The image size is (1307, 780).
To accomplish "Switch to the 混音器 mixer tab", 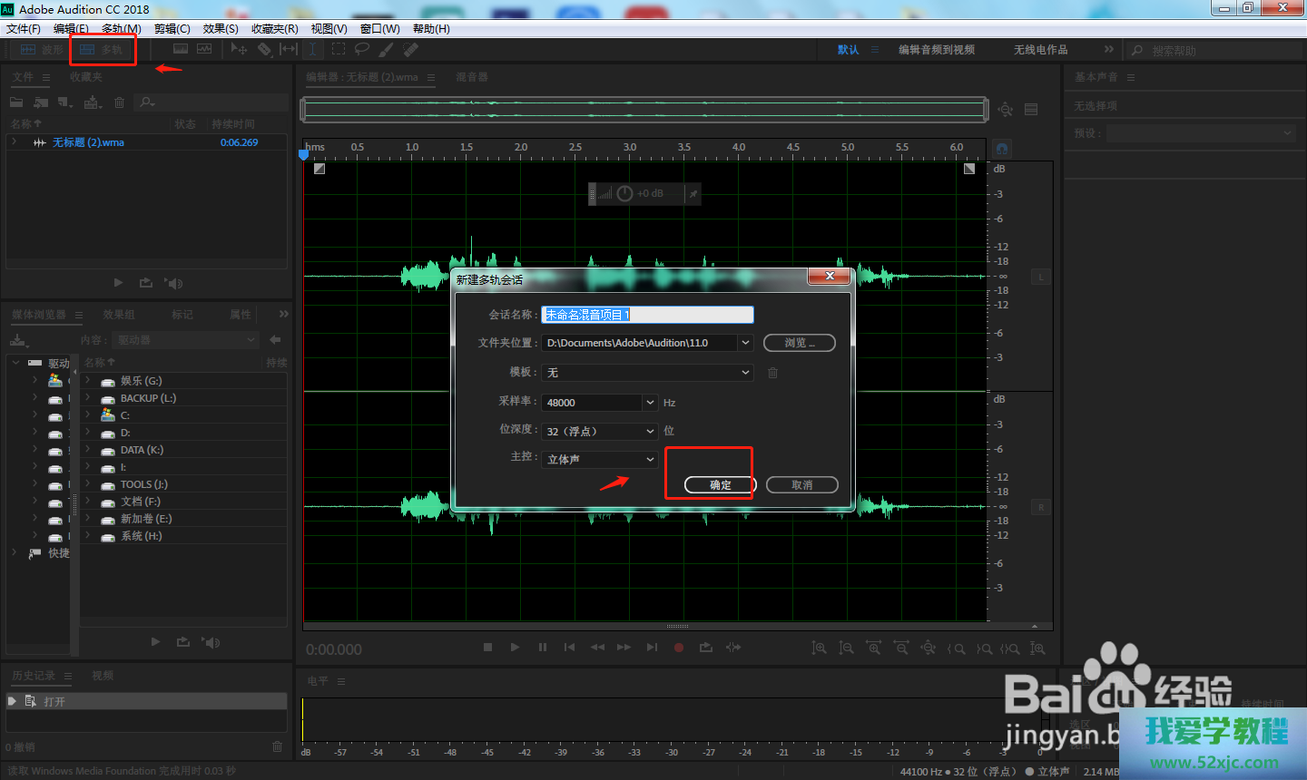I will pyautogui.click(x=471, y=77).
